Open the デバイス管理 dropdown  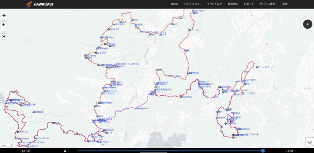(x=268, y=4)
